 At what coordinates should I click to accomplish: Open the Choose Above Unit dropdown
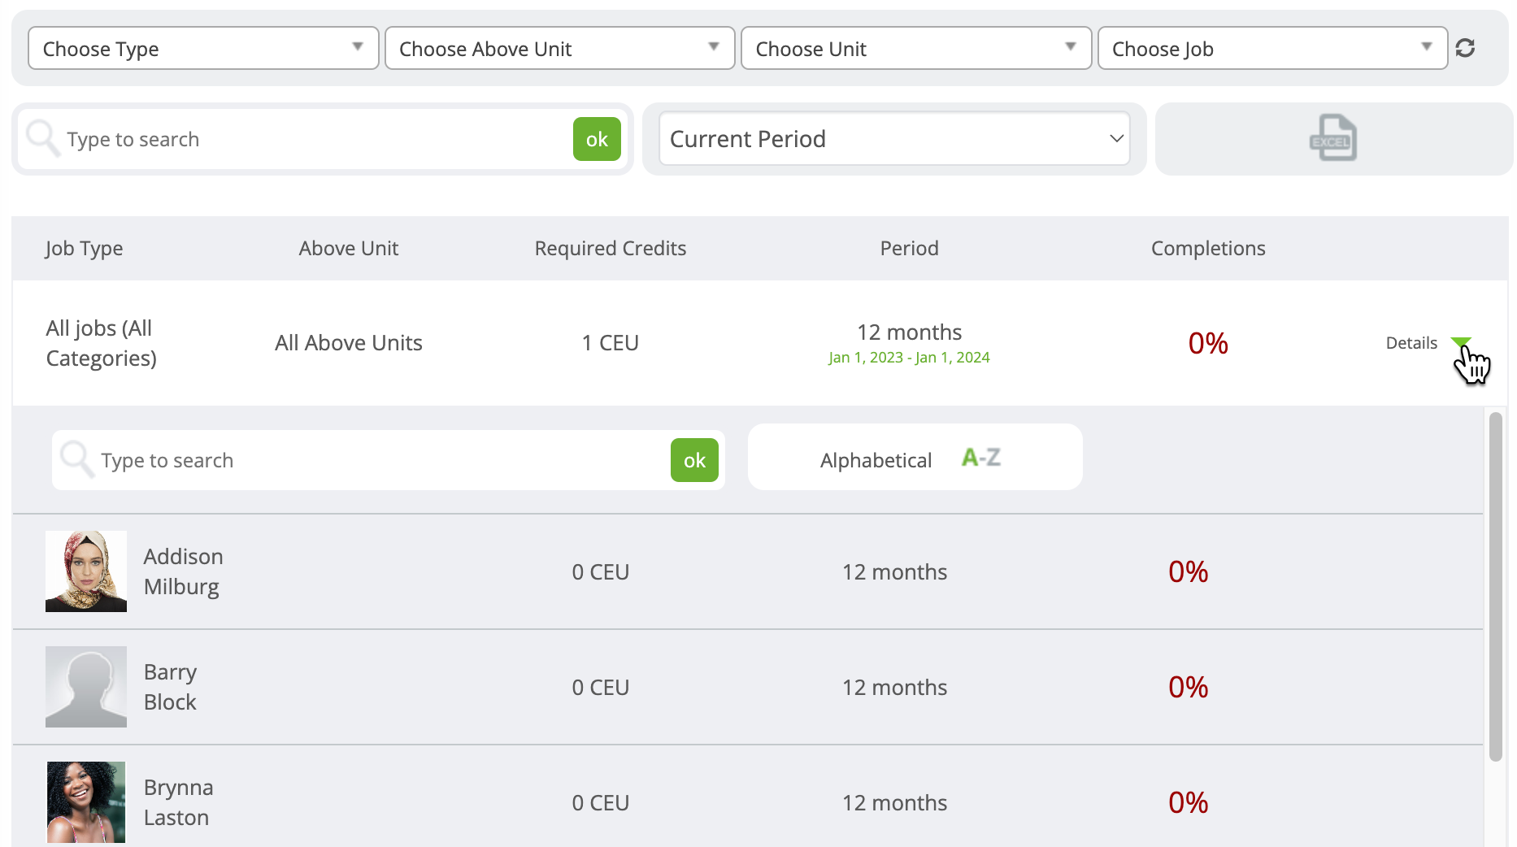coord(559,48)
